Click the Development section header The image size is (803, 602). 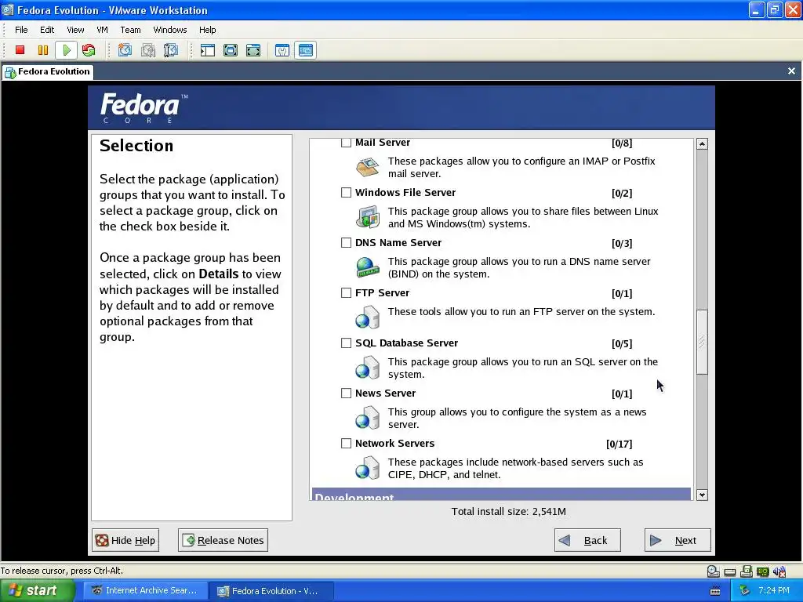click(501, 495)
